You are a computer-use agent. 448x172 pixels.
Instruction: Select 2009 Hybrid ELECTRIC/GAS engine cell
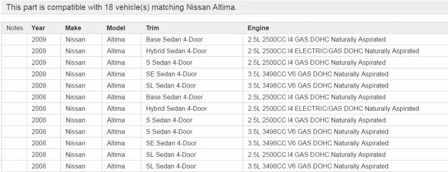[345, 51]
